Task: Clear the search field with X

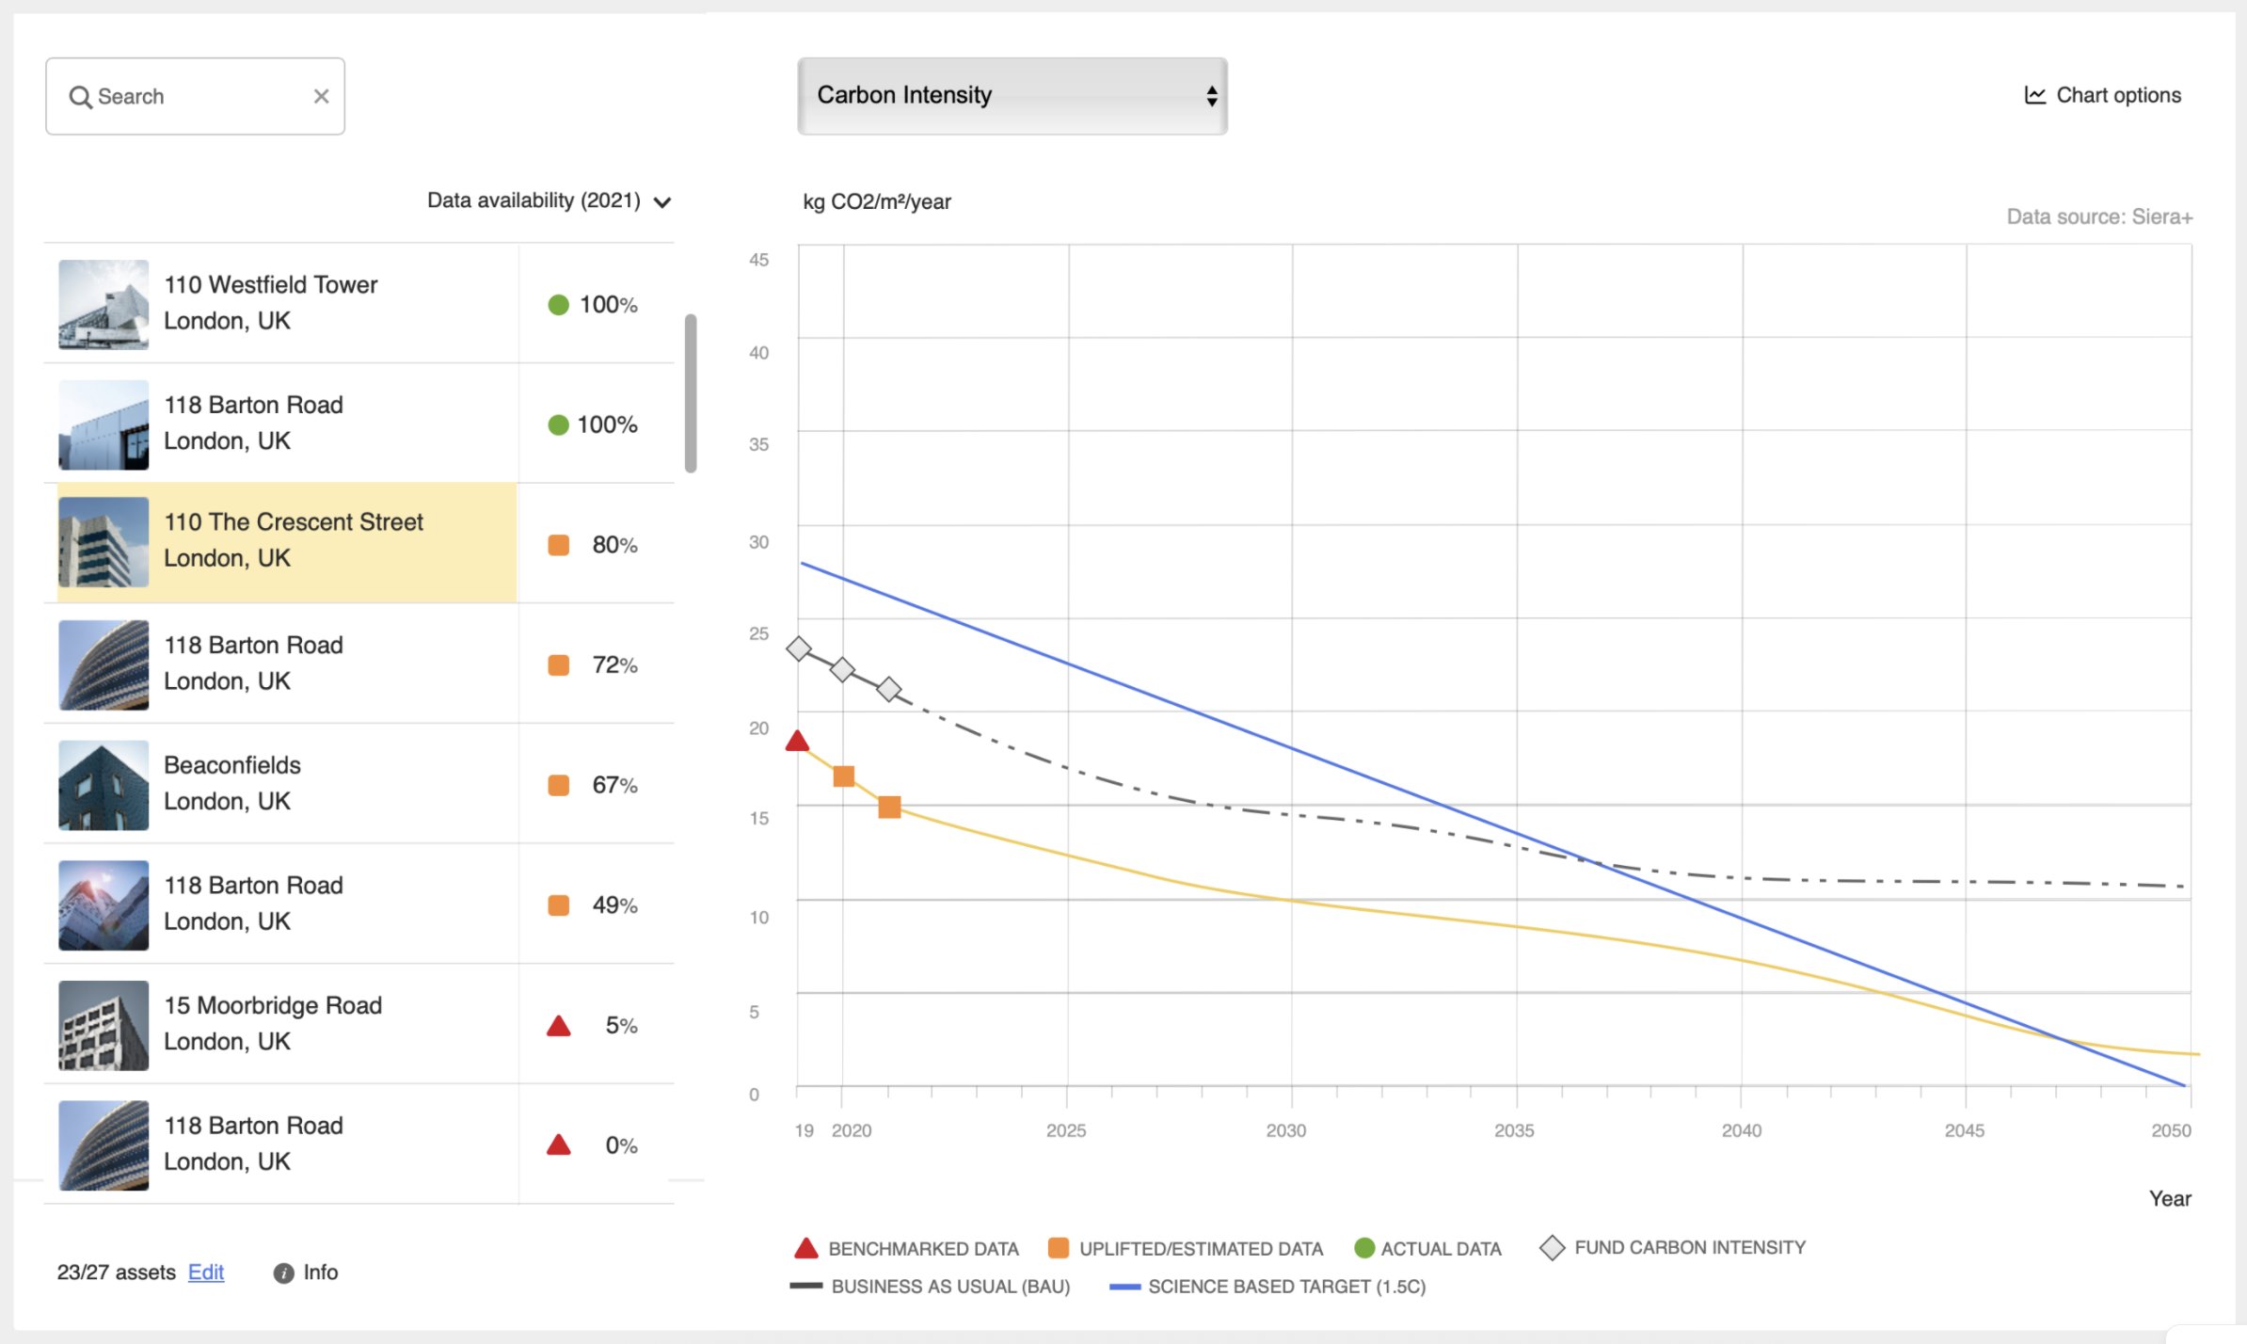Action: [x=321, y=96]
